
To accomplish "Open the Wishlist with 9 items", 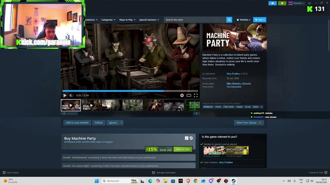I will click(243, 20).
